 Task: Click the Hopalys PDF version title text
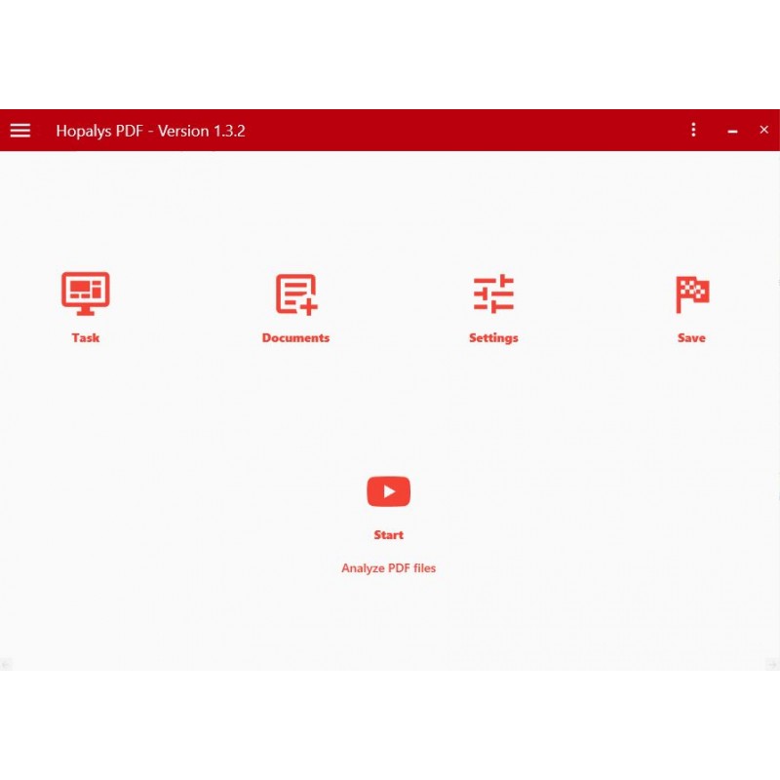pos(150,131)
